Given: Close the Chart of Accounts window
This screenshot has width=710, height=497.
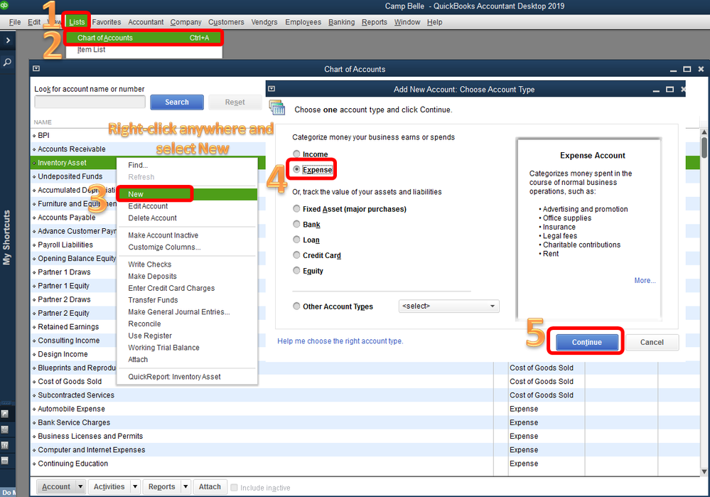Looking at the screenshot, I should [x=701, y=69].
